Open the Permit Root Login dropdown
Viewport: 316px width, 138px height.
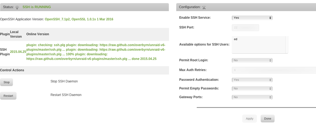tap(252, 60)
